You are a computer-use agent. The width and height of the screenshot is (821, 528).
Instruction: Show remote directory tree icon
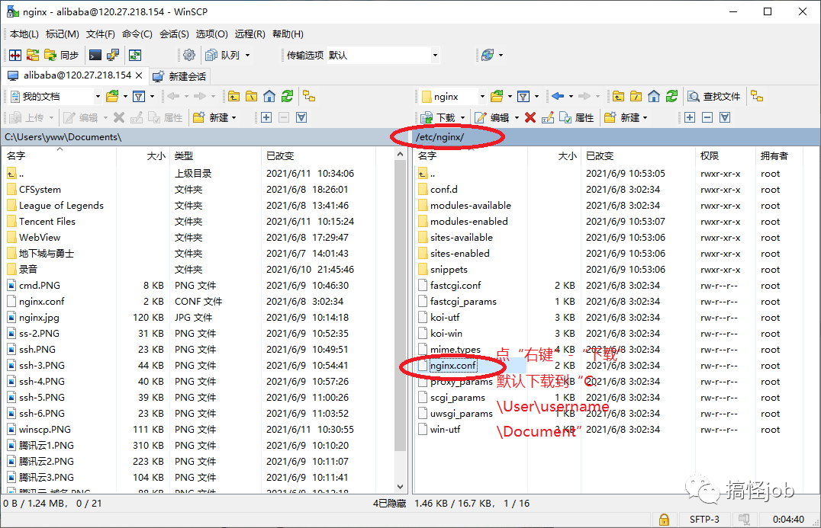click(757, 96)
